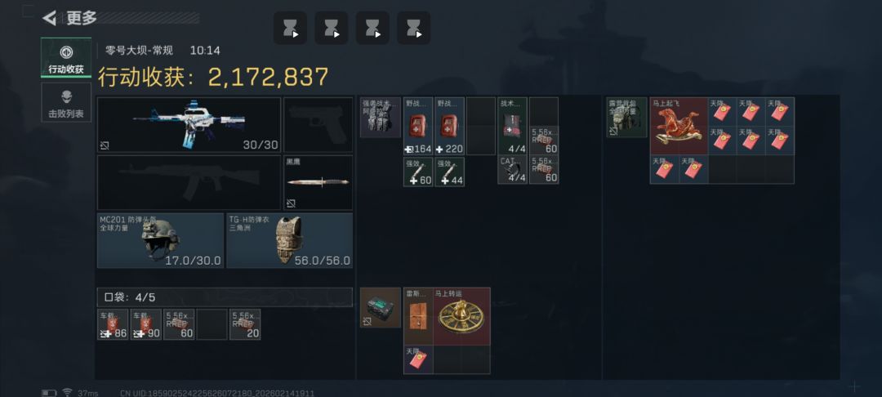Open the MC201 防弹头盔 helmet item
Image resolution: width=882 pixels, height=397 pixels.
160,240
